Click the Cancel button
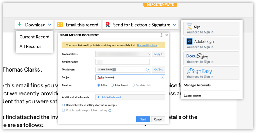 [x=158, y=119]
